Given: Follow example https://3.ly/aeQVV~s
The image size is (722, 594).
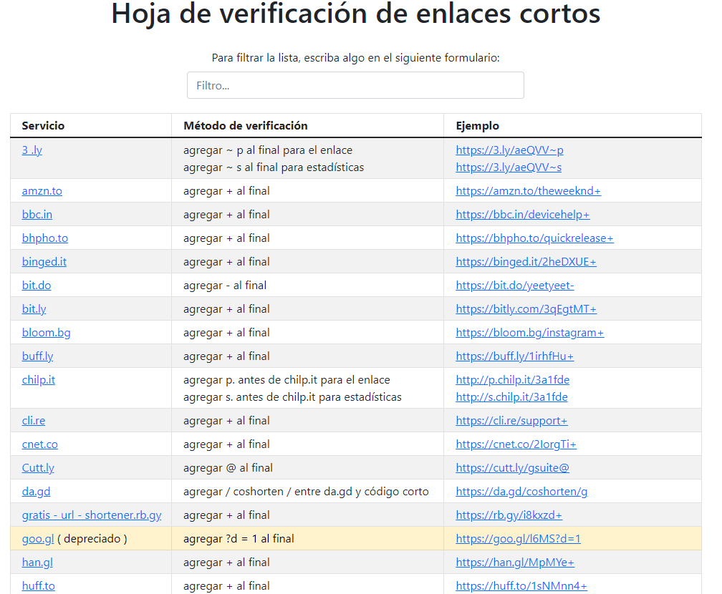Looking at the screenshot, I should [509, 167].
